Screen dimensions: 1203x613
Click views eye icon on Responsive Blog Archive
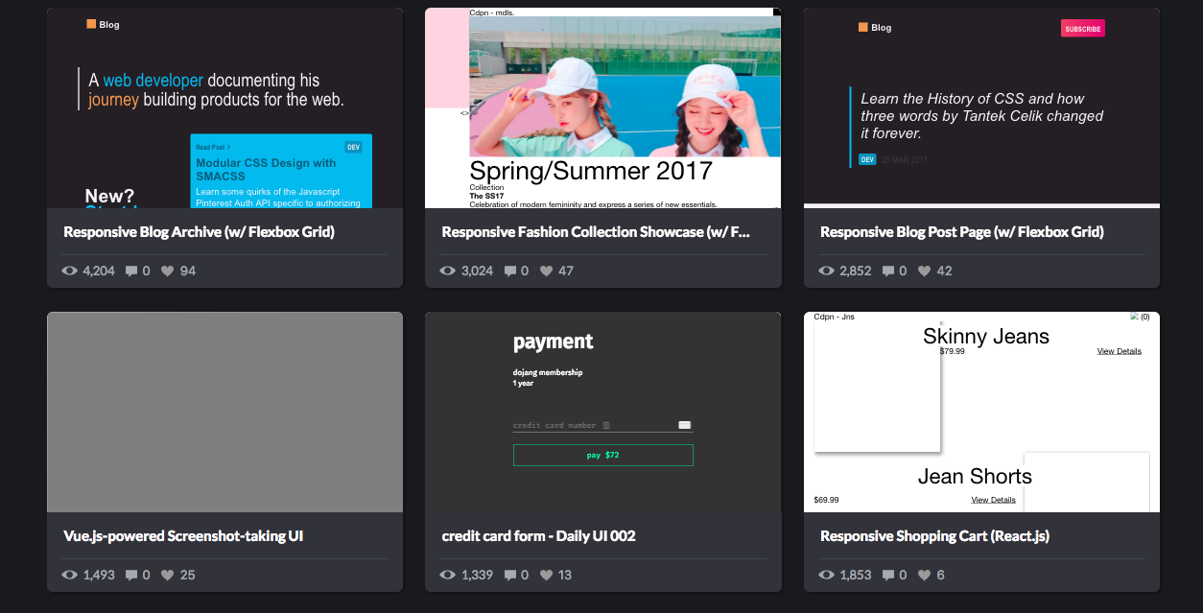pos(69,271)
